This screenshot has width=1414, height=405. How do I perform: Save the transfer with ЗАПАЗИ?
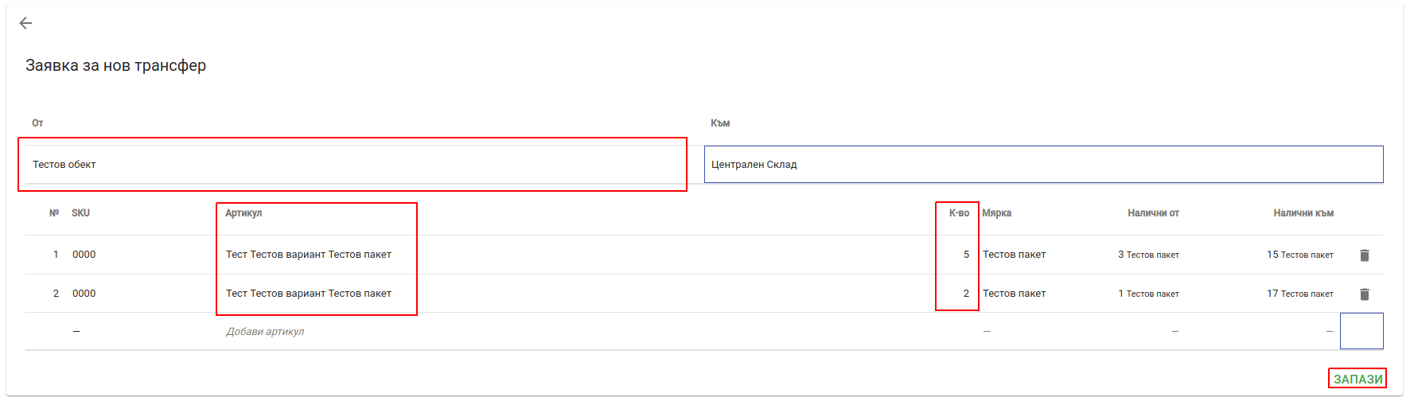coord(1358,379)
